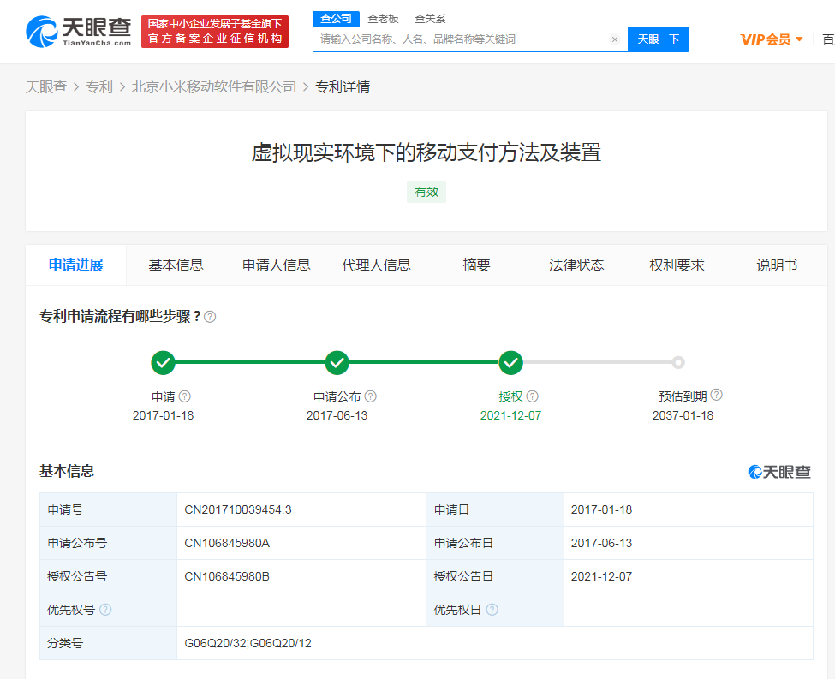Click help icon next to 申请公布 step

point(370,396)
